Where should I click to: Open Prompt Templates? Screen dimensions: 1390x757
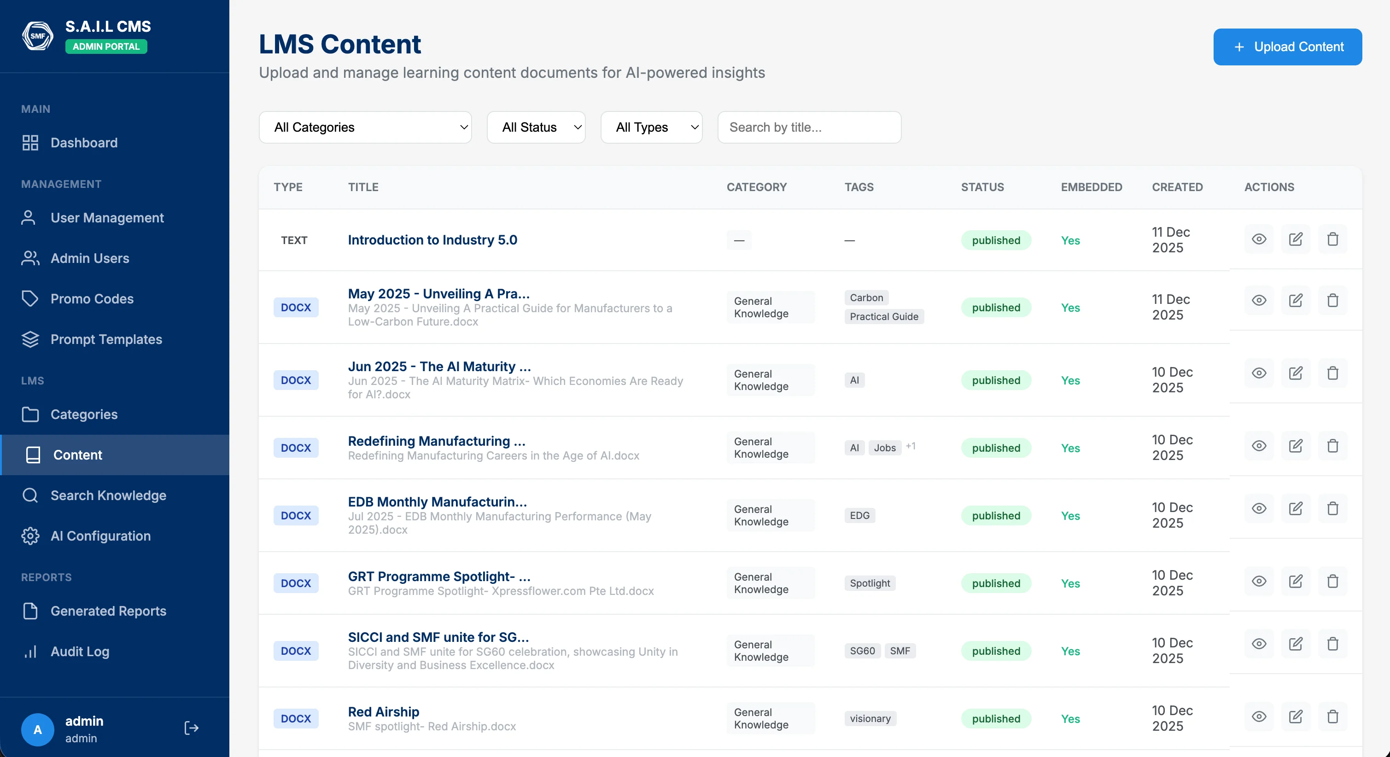(106, 339)
